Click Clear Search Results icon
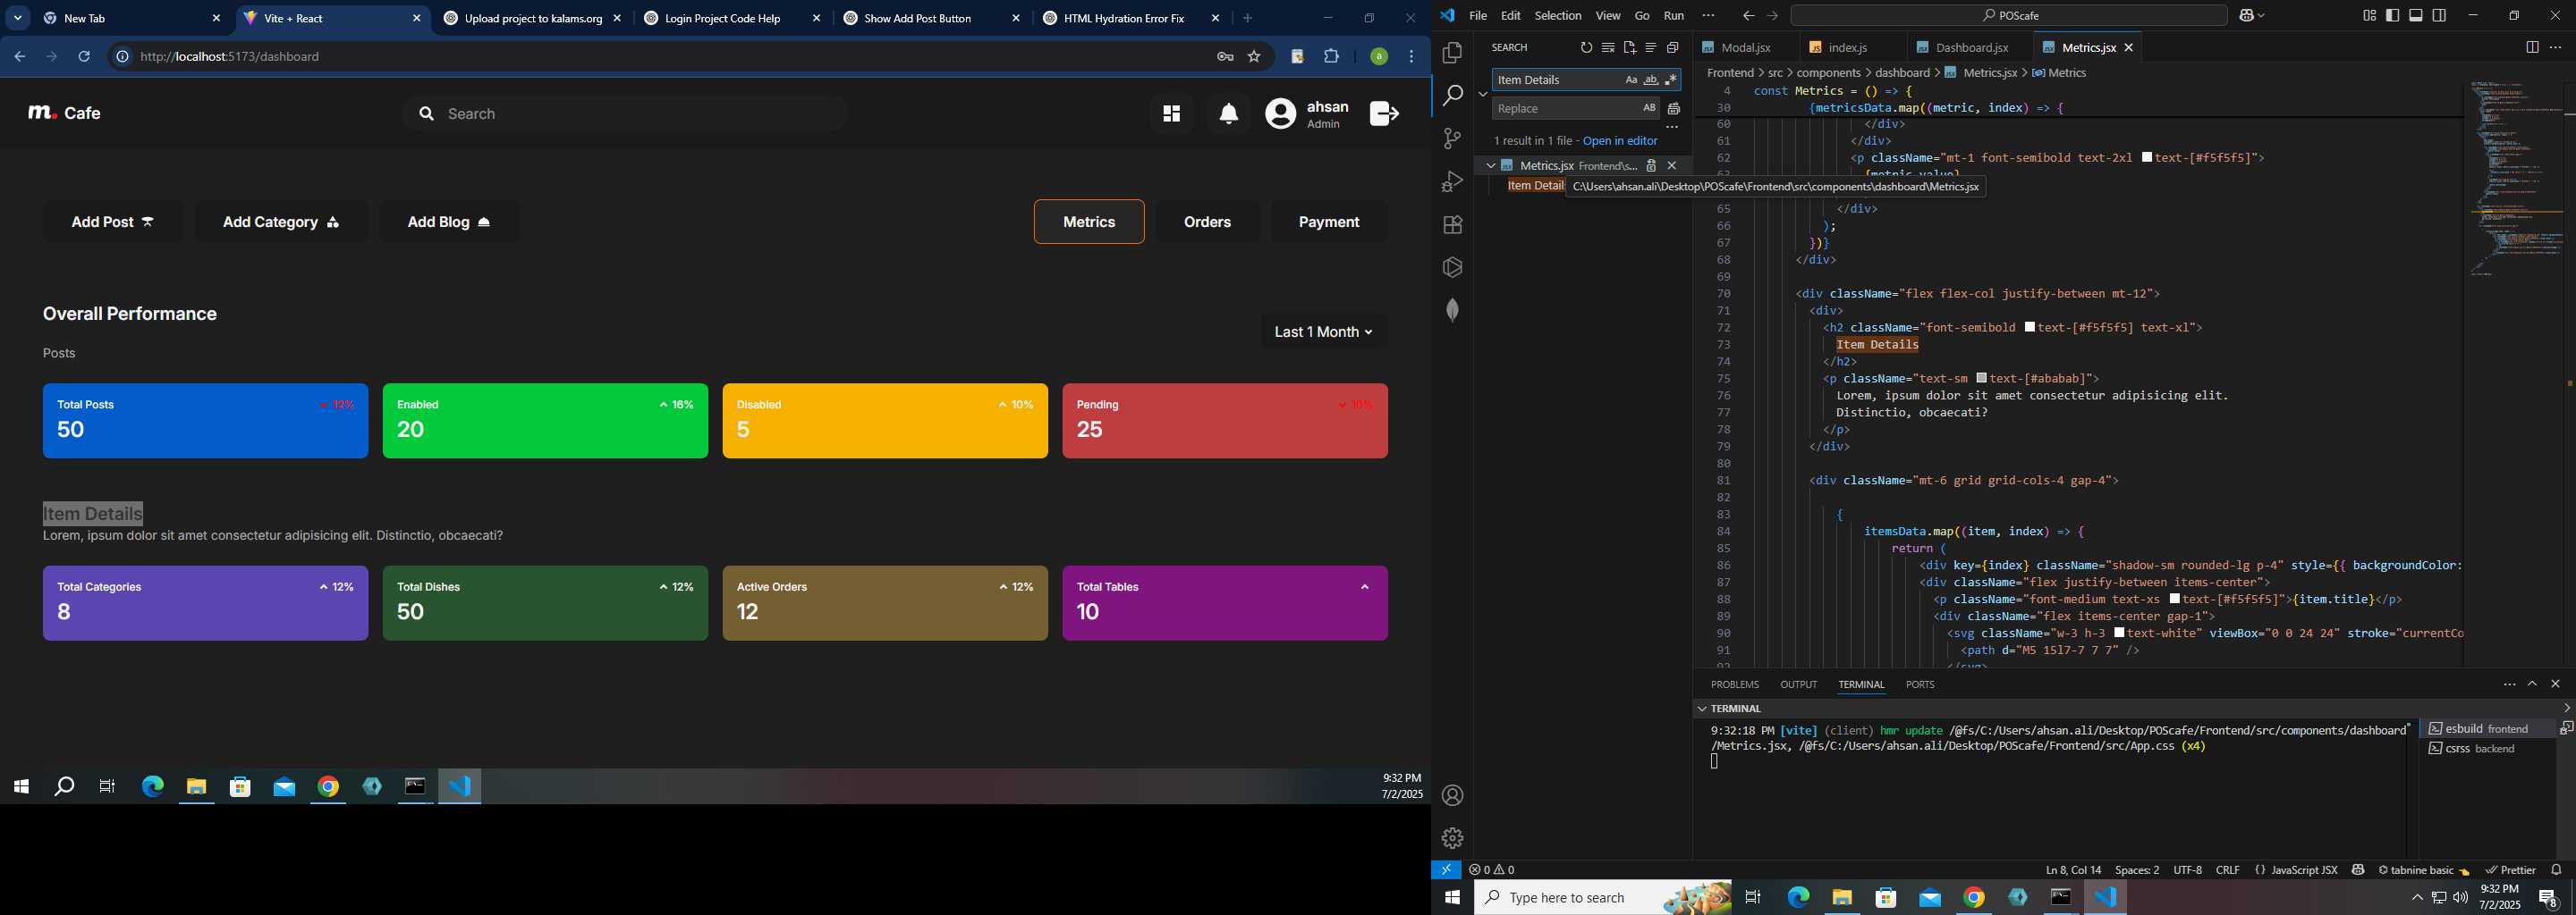 tap(1608, 48)
